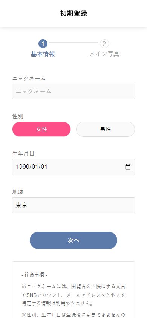Viewport: 147px width, 318px height.
Task: Click the 初期登録 page title
Action: point(73,14)
